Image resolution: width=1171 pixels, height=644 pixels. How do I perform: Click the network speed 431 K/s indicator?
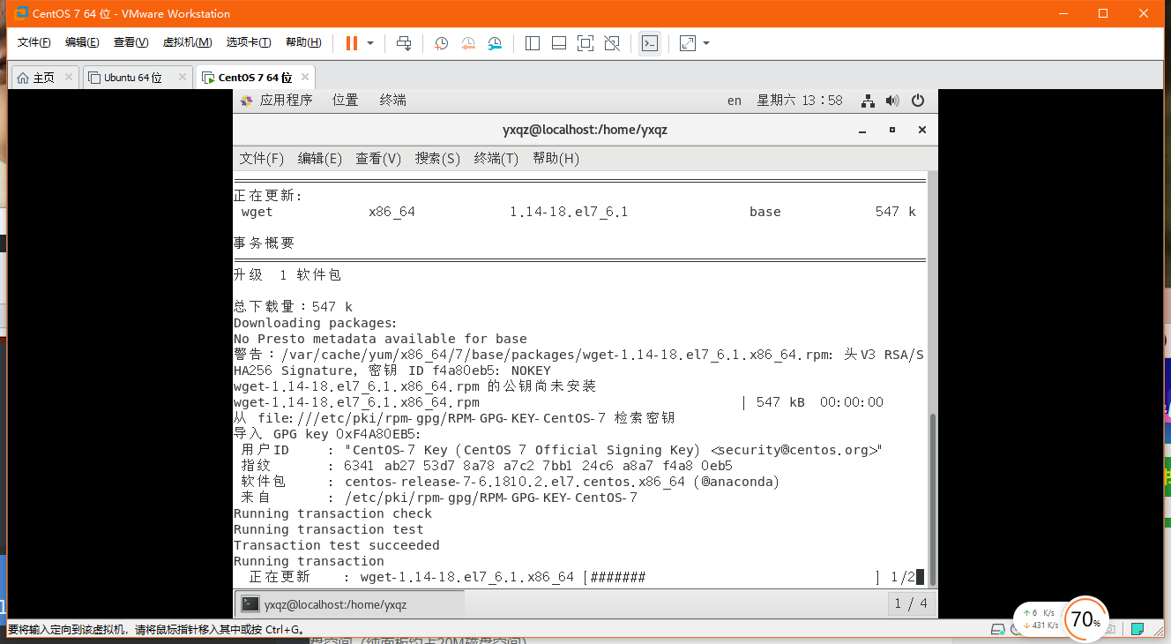point(1040,625)
